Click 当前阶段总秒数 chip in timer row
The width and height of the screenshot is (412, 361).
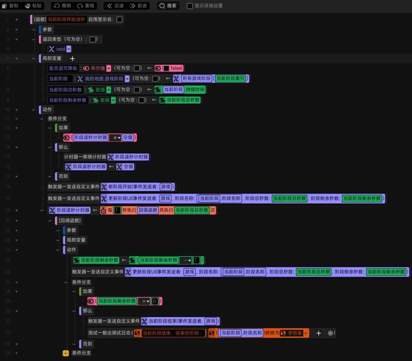tap(192, 210)
